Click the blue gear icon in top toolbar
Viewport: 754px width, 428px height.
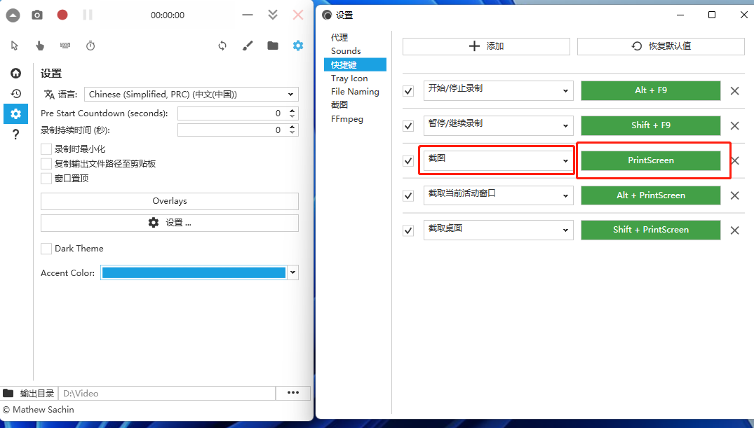[298, 46]
